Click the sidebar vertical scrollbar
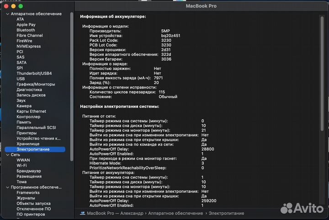The height and width of the screenshot is (220, 329). click(x=72, y=87)
